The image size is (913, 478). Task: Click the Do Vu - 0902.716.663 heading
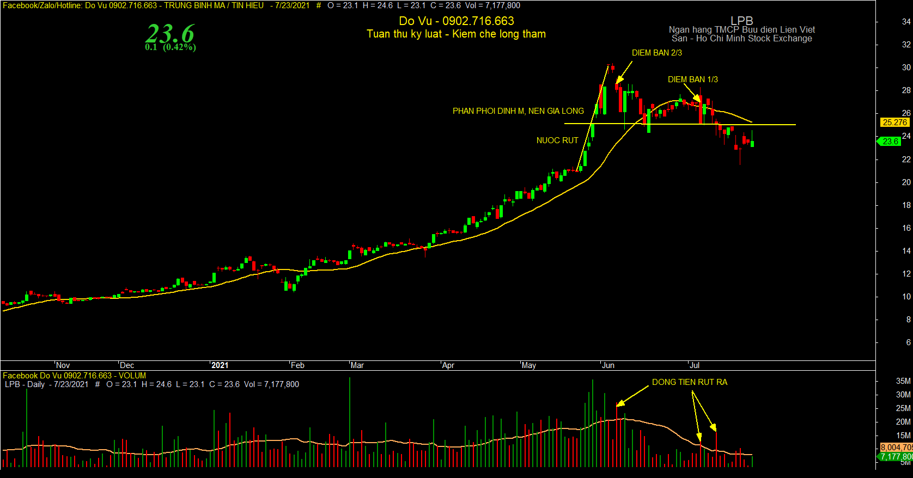click(x=456, y=21)
